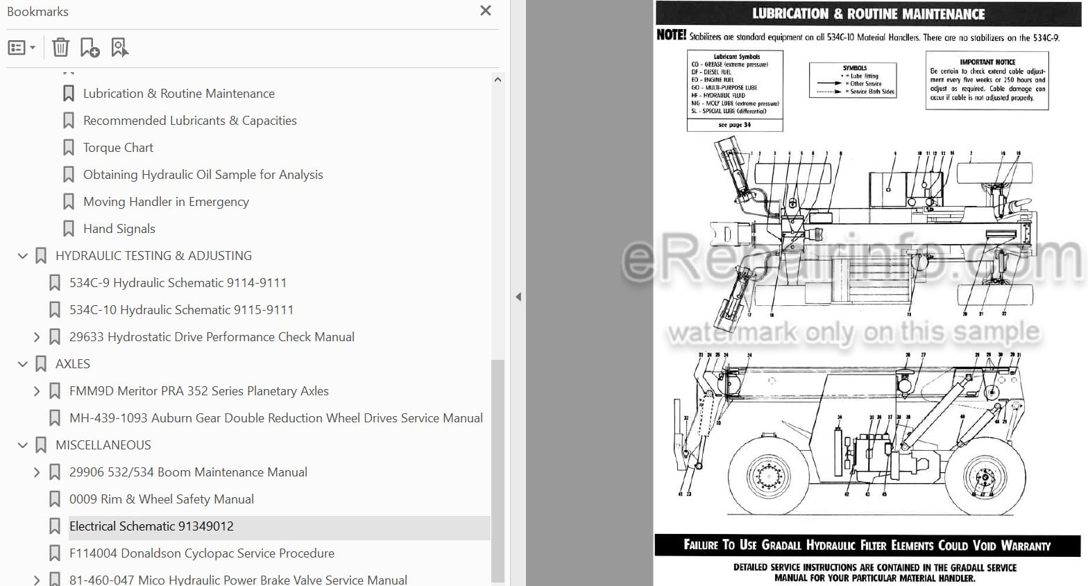The width and height of the screenshot is (1088, 586).
Task: Collapse the navigation pane arrow
Action: click(518, 297)
